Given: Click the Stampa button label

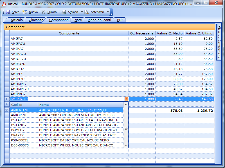Looking at the screenshot, I should pyautogui.click(x=73, y=12).
